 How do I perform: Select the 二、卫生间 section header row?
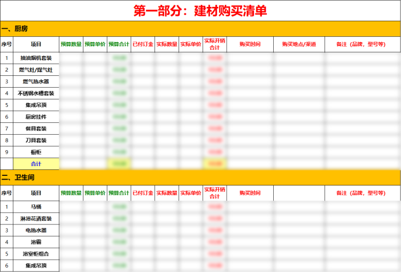(x=200, y=177)
